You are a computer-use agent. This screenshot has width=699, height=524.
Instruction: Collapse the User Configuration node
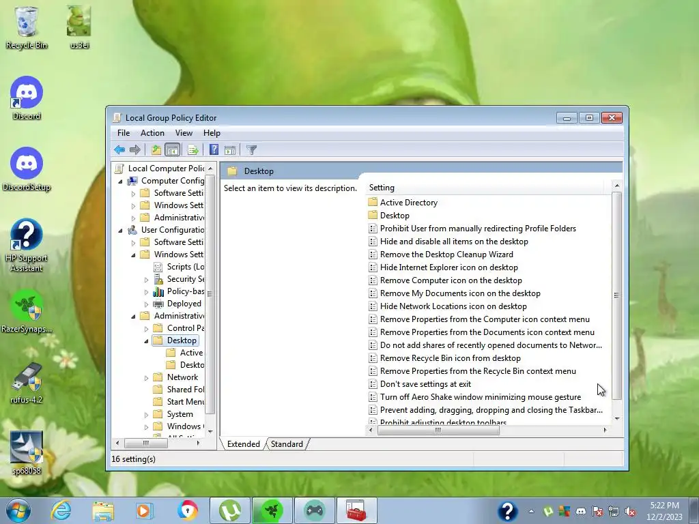(x=120, y=231)
